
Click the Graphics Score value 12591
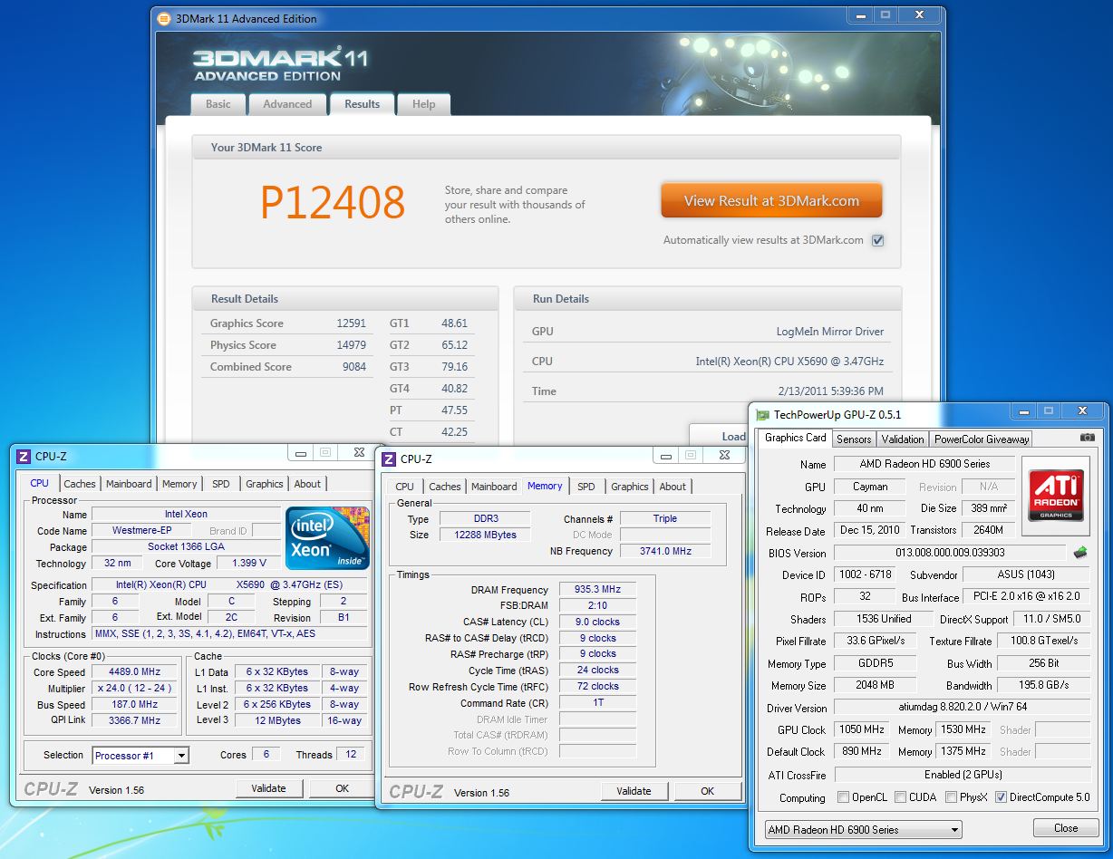(350, 323)
